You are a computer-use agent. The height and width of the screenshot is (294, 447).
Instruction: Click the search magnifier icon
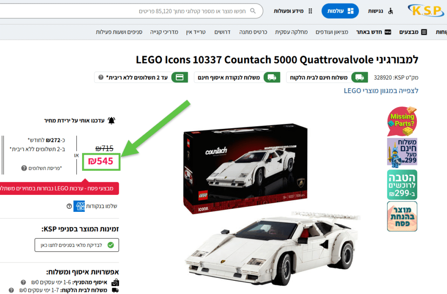[x=253, y=11]
